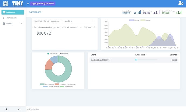
Task: Click the dollar sign Transactions icon
Action: coord(4,18)
